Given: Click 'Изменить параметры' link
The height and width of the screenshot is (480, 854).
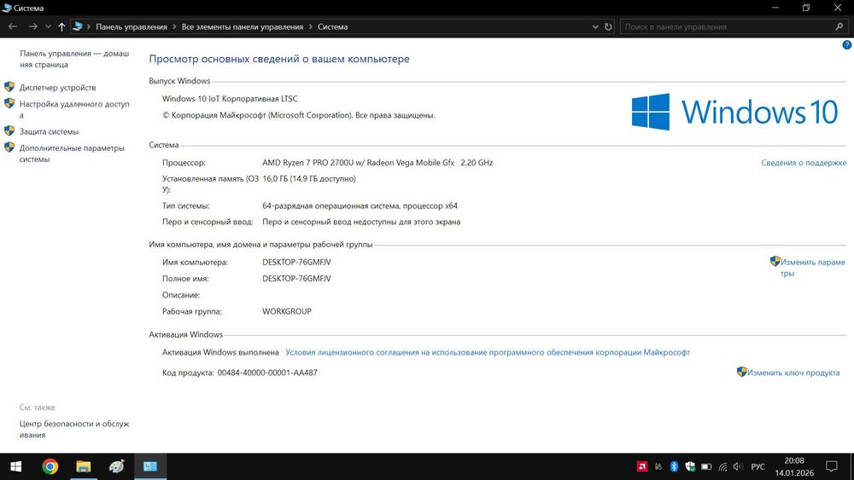Looking at the screenshot, I should (x=813, y=268).
